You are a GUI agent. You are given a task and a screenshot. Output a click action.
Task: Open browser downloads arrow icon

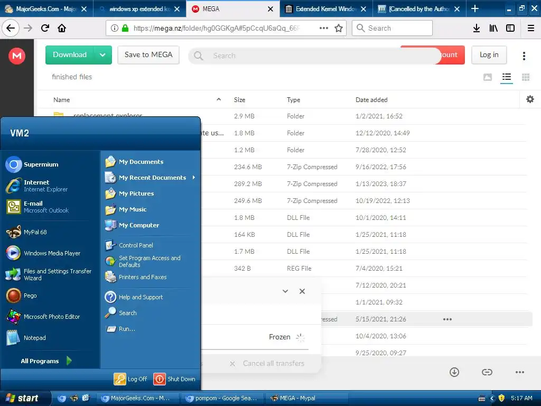[x=476, y=28]
